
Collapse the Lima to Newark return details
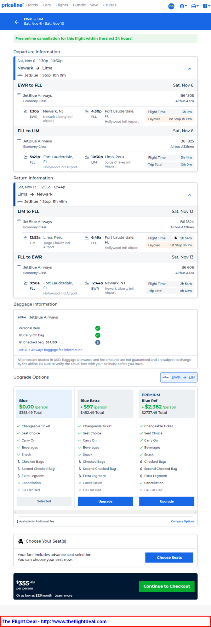(190, 195)
